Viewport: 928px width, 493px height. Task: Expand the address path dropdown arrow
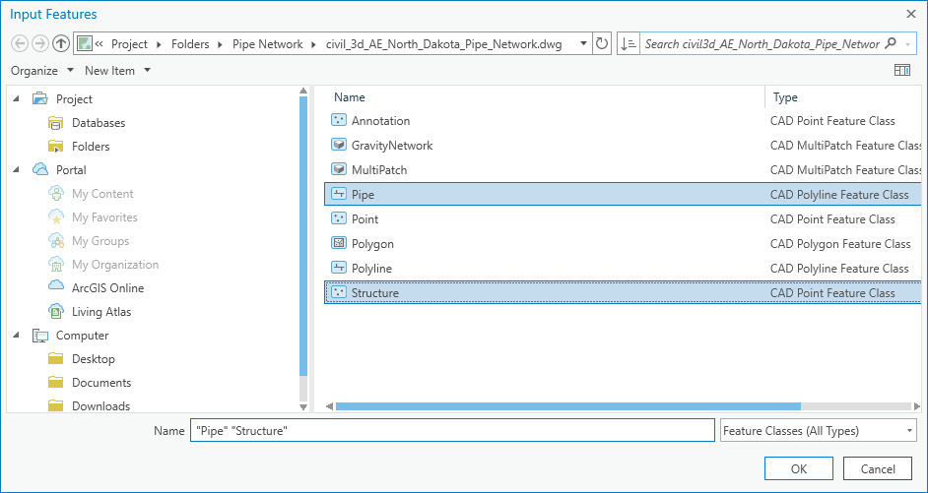pyautogui.click(x=582, y=44)
